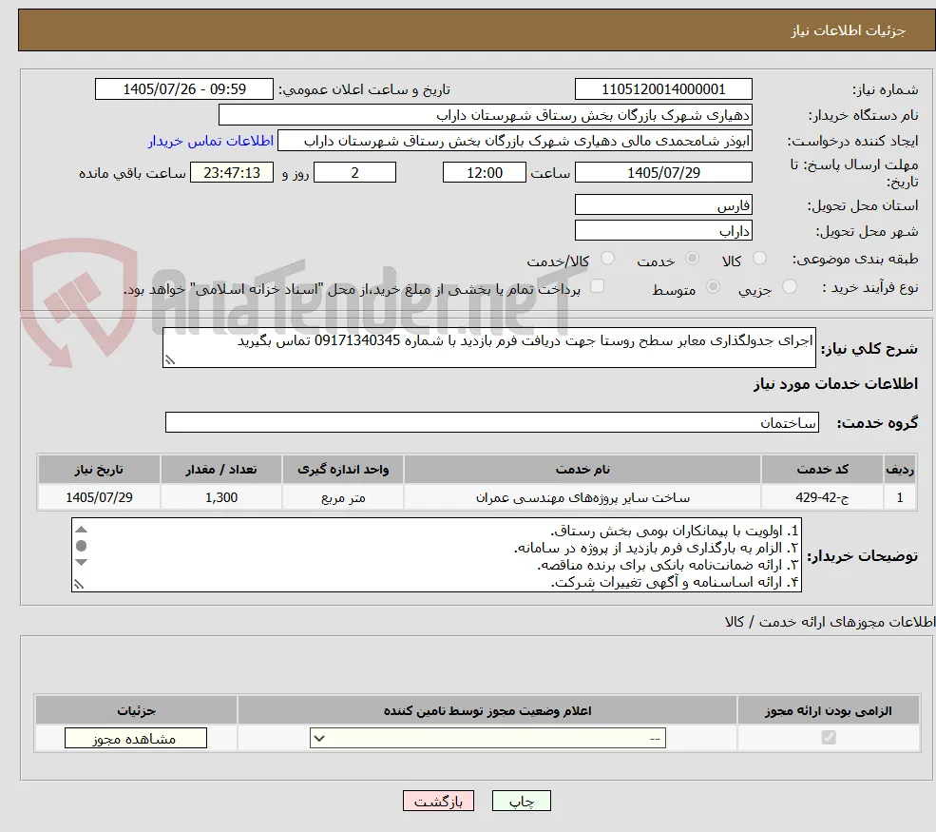
Task: Click the ردیف column header
Action: (x=900, y=470)
